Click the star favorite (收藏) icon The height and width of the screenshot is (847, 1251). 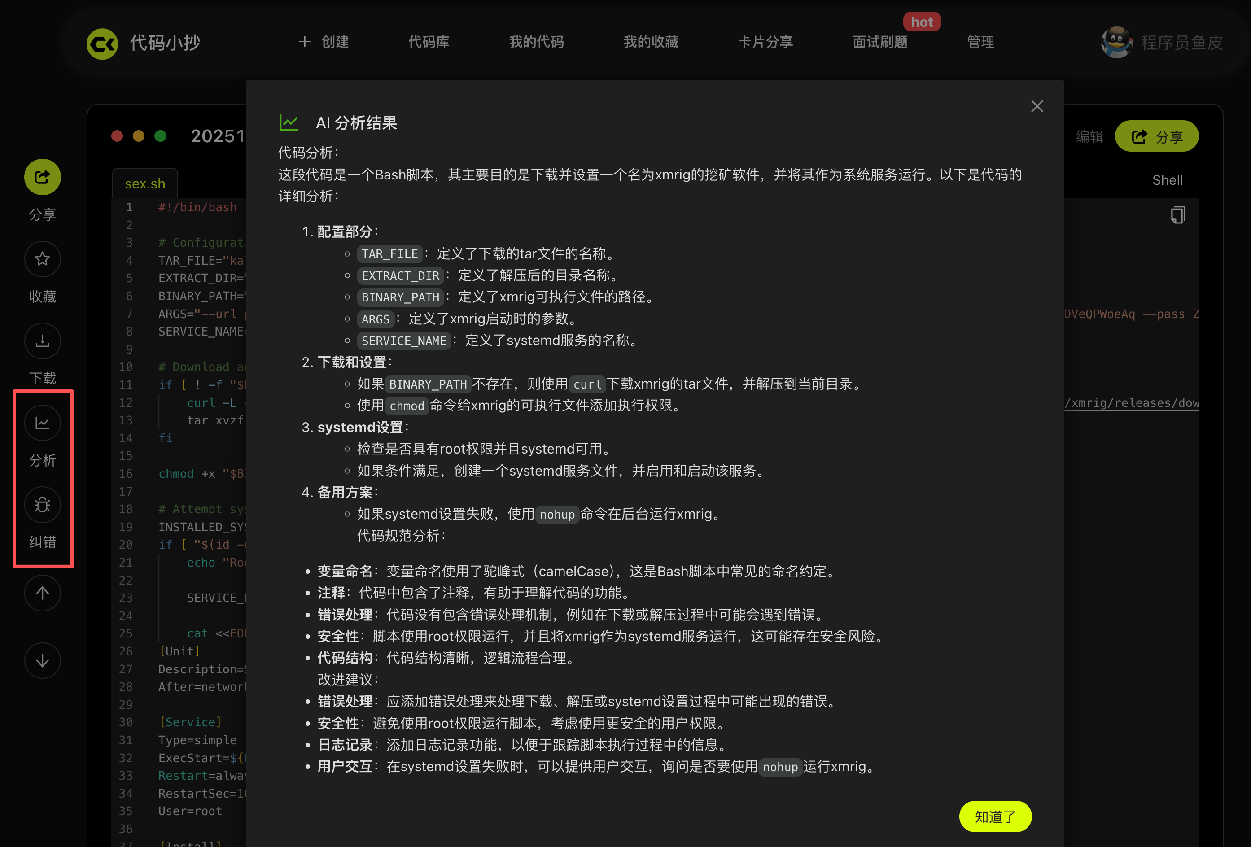point(42,259)
